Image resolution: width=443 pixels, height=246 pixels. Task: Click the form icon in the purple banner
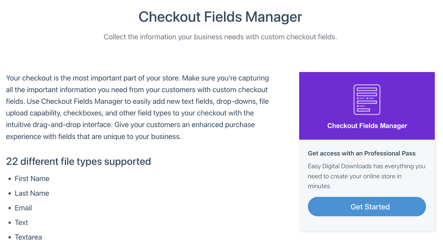coord(367,100)
